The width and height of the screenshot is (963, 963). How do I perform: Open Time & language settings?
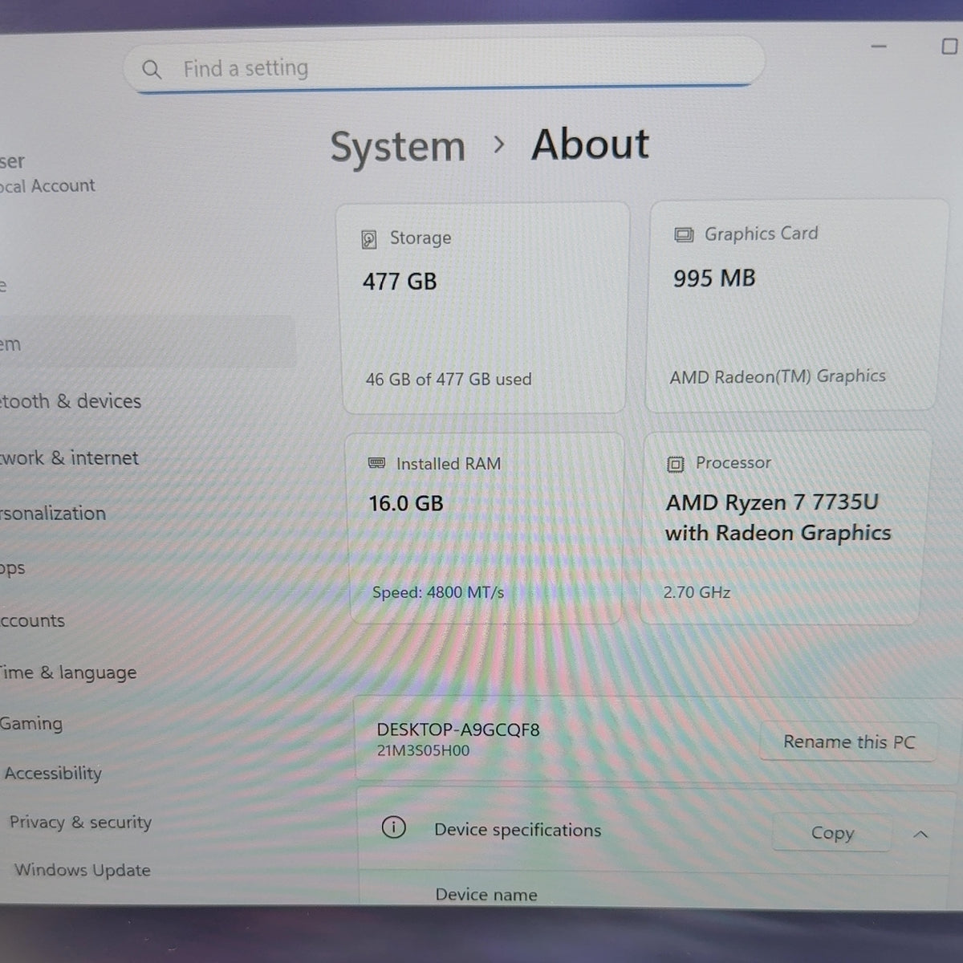(68, 673)
